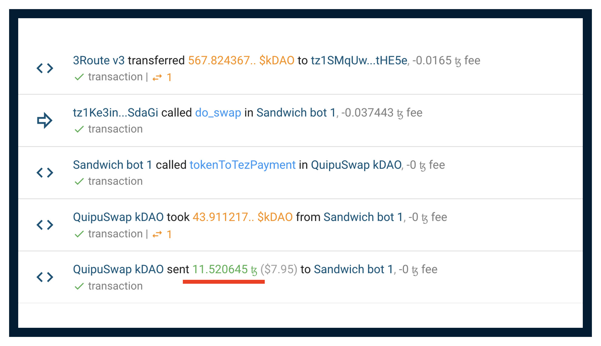Select the tz1SMqUw...tHE5e recipient address
Image resolution: width=601 pixels, height=346 pixels.
[358, 60]
